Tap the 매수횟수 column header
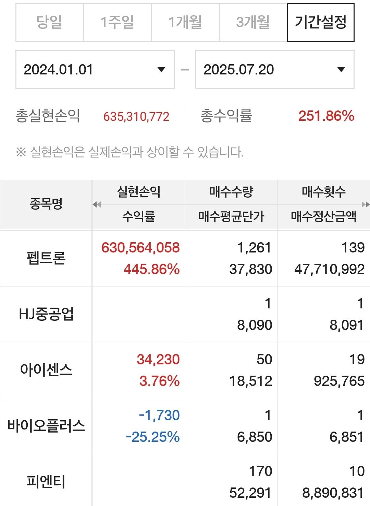Viewport: 370px width, 506px height. pyautogui.click(x=324, y=192)
